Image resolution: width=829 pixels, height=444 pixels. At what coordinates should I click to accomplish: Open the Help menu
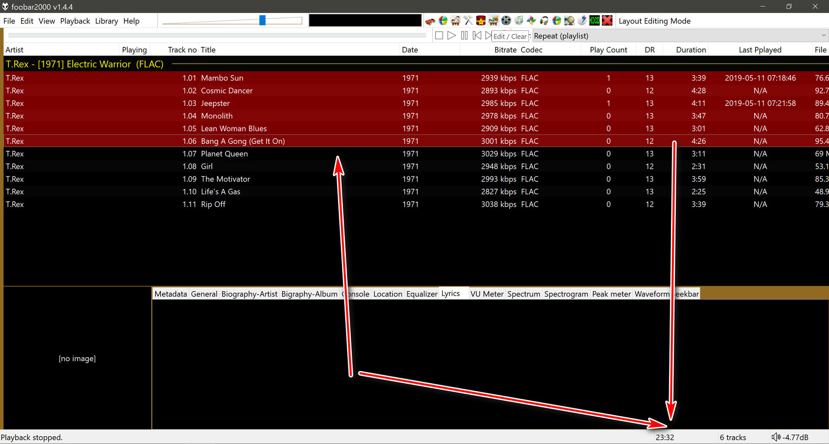pyautogui.click(x=131, y=21)
